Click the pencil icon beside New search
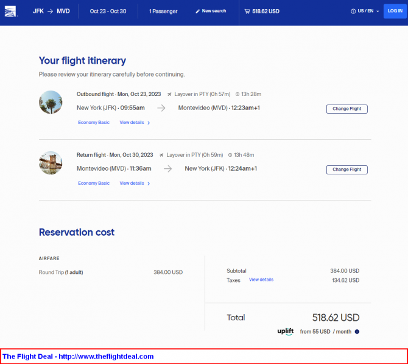The image size is (408, 364). (197, 11)
